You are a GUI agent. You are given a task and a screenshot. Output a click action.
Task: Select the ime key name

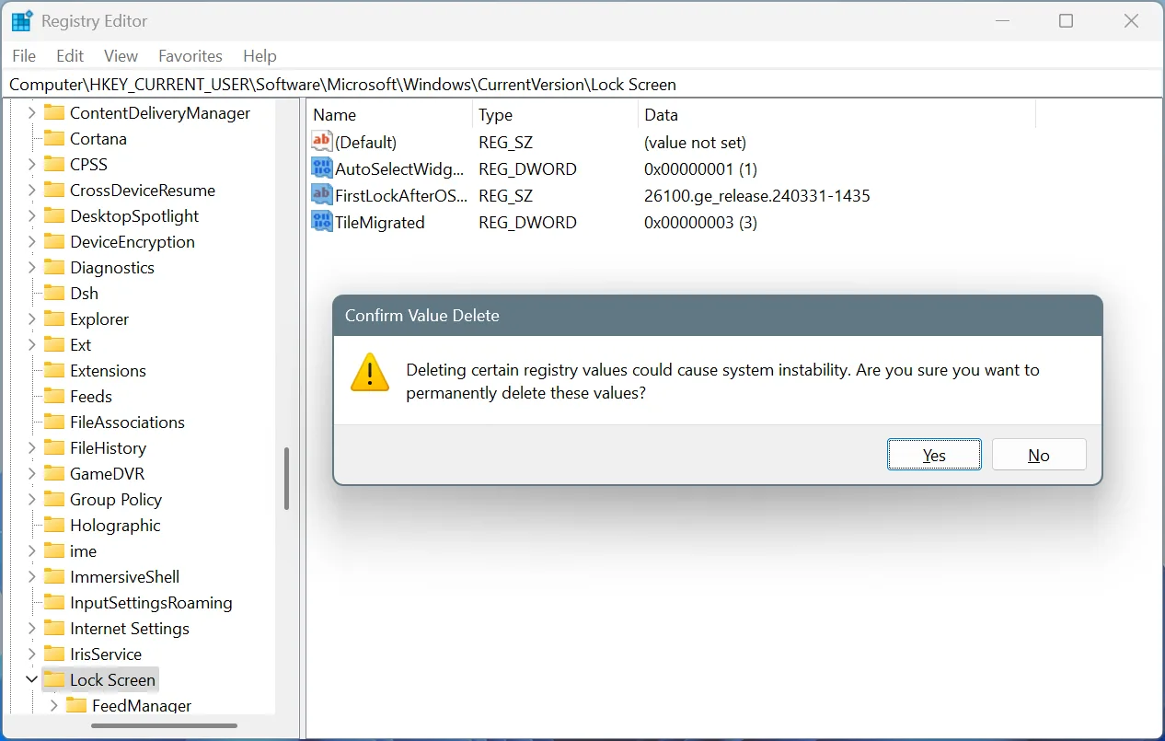[83, 550]
